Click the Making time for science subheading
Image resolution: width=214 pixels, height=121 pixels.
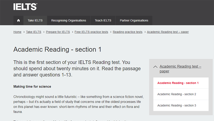pyautogui.click(x=32, y=87)
